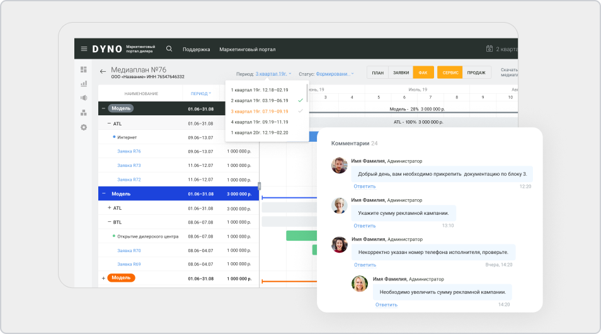The width and height of the screenshot is (601, 334).
Task: Go back with the arrow beside Медиаплан №76
Action: (103, 71)
